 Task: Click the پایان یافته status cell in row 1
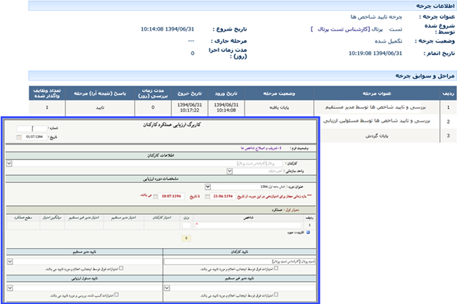point(279,107)
